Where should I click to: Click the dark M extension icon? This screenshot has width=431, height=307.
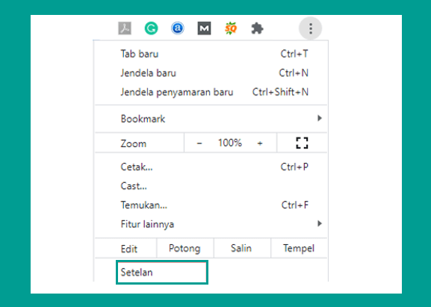pyautogui.click(x=204, y=28)
